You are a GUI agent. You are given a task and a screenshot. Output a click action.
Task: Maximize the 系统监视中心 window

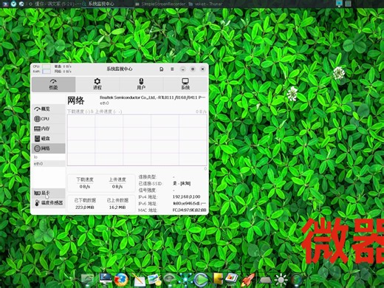193,69
